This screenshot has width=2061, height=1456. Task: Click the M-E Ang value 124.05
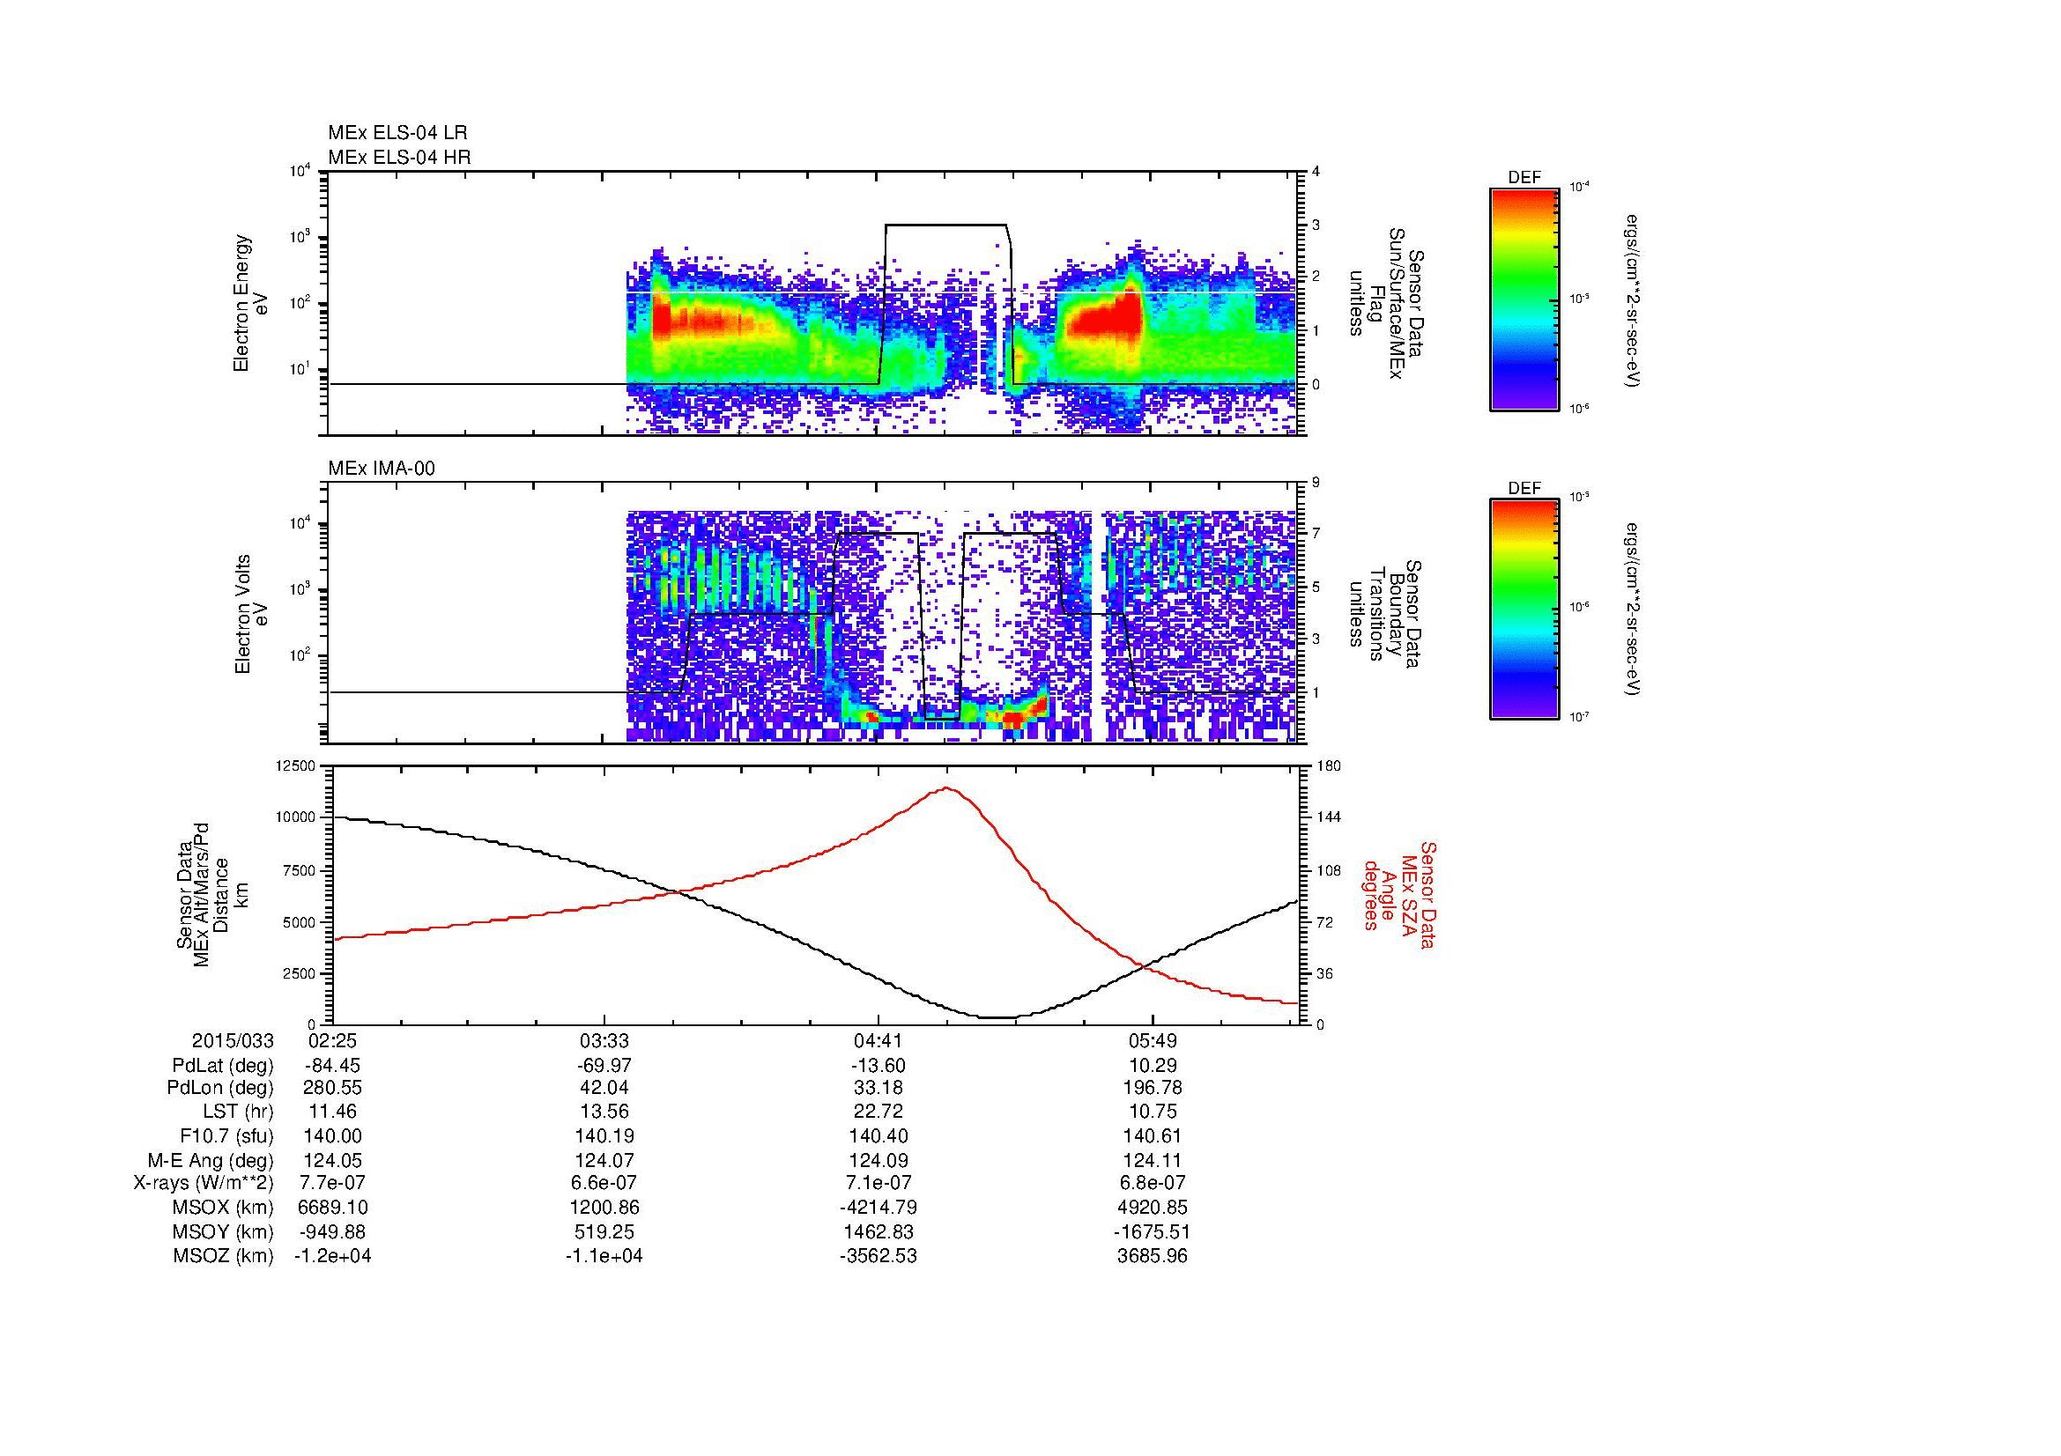(333, 1160)
